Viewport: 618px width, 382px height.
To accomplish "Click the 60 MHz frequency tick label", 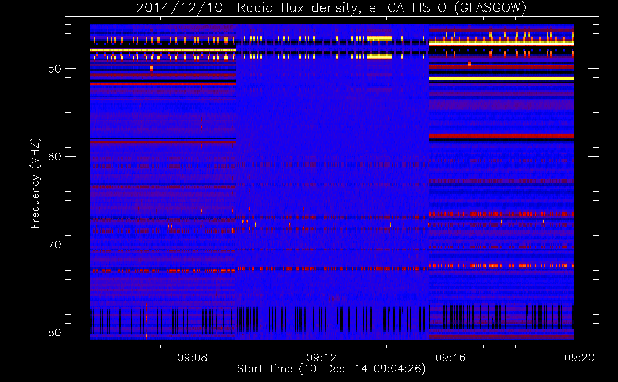I will [x=55, y=157].
